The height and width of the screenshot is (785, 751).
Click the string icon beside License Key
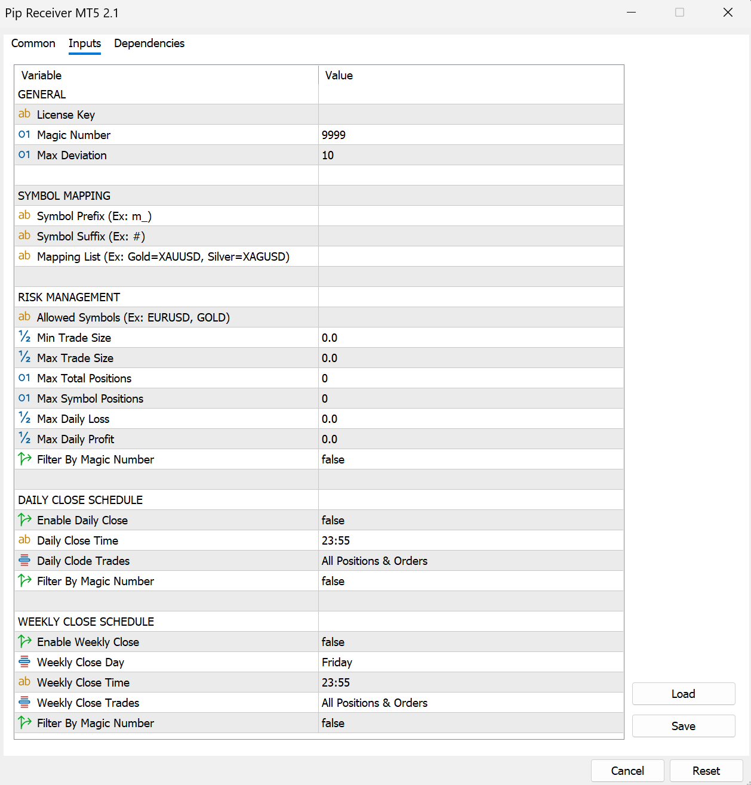click(24, 115)
